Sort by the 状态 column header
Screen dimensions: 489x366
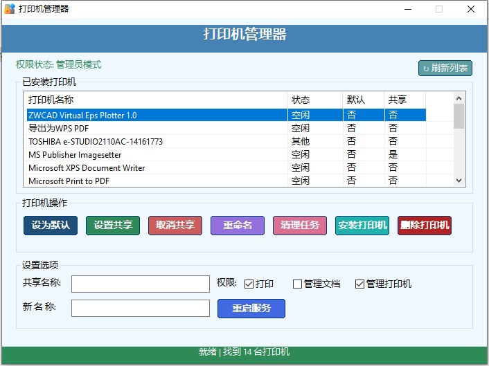(314, 100)
